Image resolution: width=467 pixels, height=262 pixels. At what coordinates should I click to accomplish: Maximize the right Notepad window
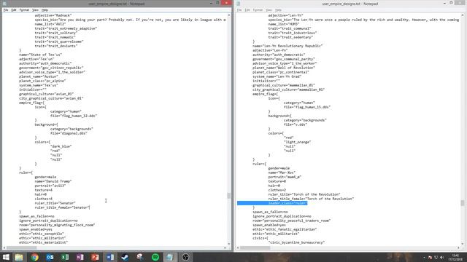451,3
